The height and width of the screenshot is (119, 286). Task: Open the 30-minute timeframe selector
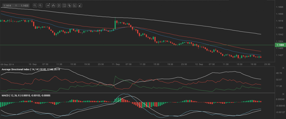(x=48, y=5)
